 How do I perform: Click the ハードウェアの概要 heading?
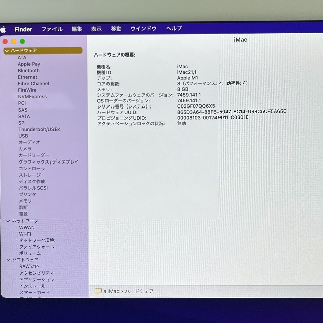(x=115, y=55)
